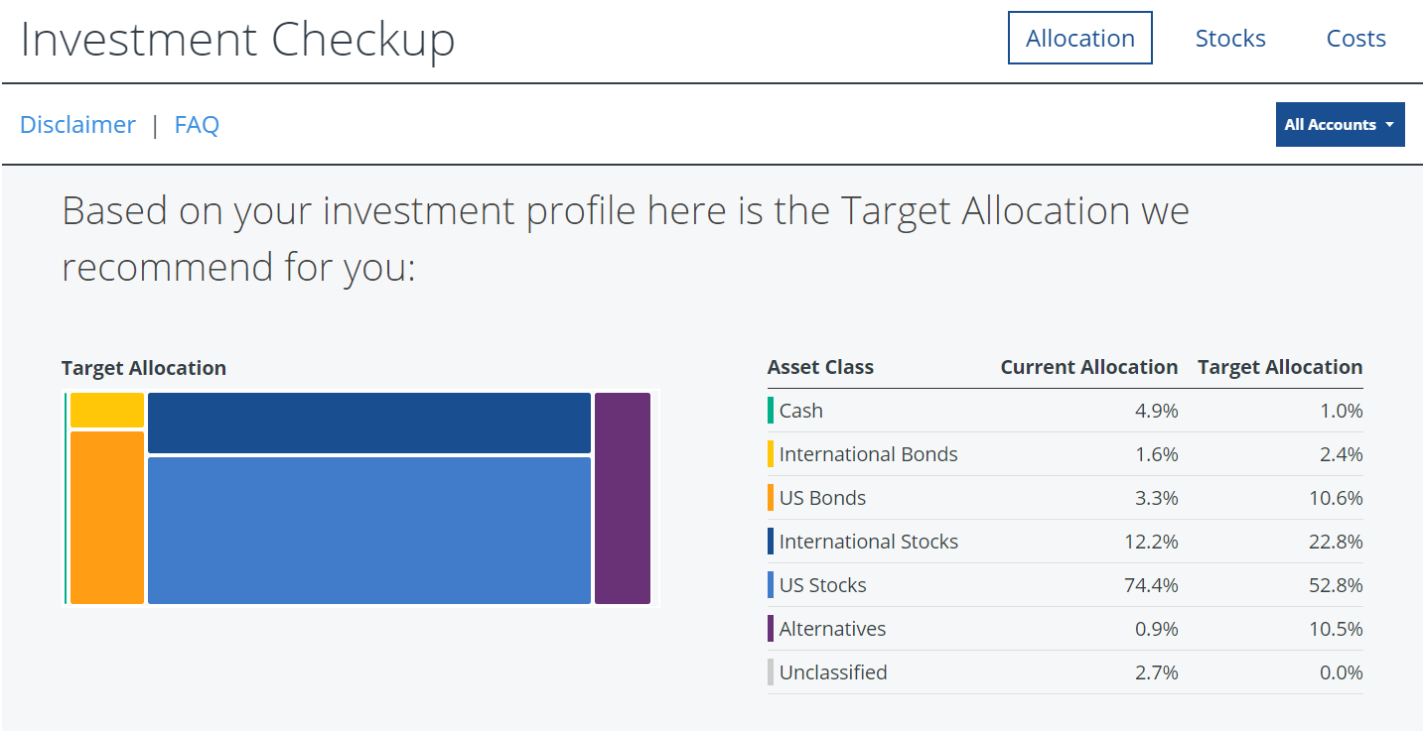Select the Alternatives table row
The width and height of the screenshot is (1423, 731).
tap(1065, 629)
